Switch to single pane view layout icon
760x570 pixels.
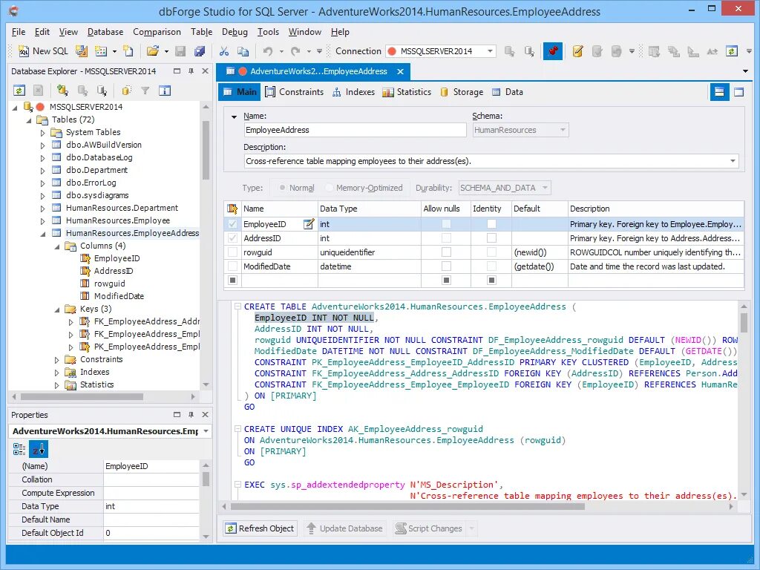tap(738, 92)
